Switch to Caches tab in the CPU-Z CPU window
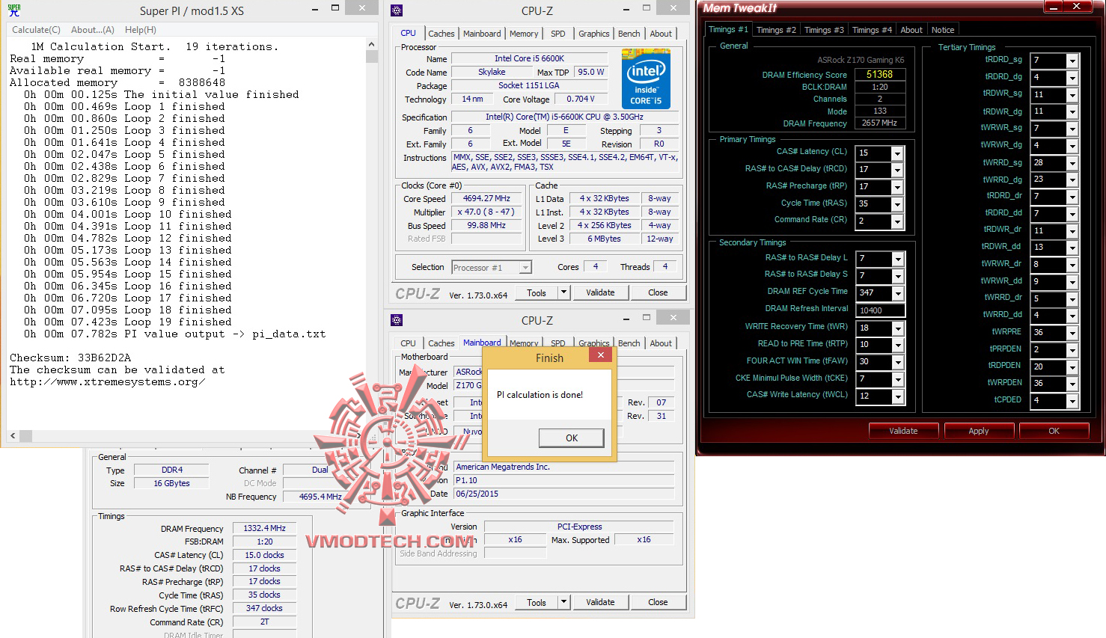The height and width of the screenshot is (638, 1106). pyautogui.click(x=441, y=34)
